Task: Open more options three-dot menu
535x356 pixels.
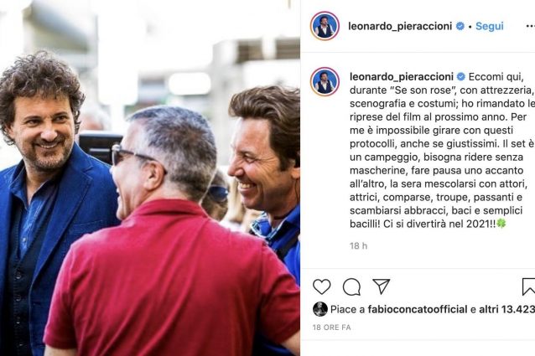Action: (x=530, y=27)
